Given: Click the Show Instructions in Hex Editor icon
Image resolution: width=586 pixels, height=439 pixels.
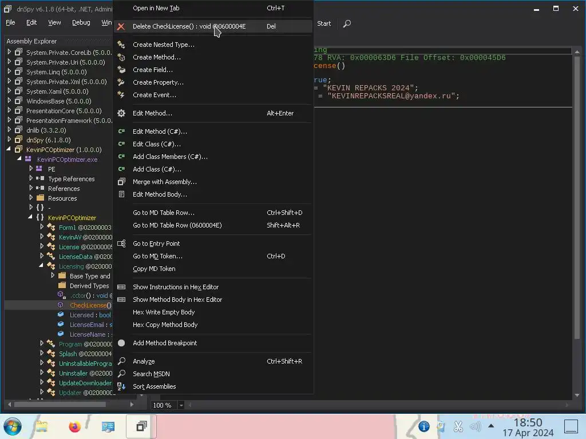Looking at the screenshot, I should [x=121, y=287].
